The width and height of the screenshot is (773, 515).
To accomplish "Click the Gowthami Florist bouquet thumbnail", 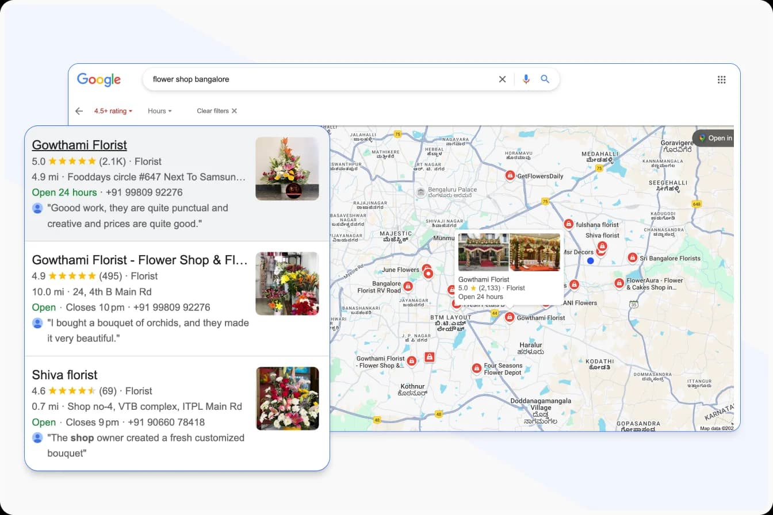I will click(287, 168).
